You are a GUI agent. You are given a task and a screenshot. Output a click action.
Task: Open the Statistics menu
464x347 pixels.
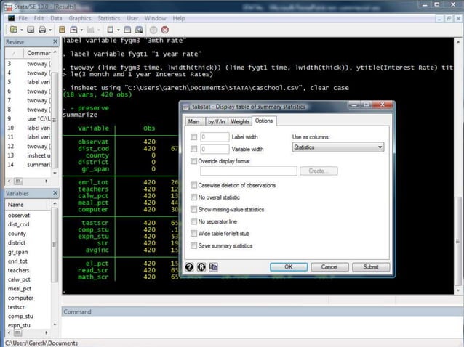click(x=109, y=18)
